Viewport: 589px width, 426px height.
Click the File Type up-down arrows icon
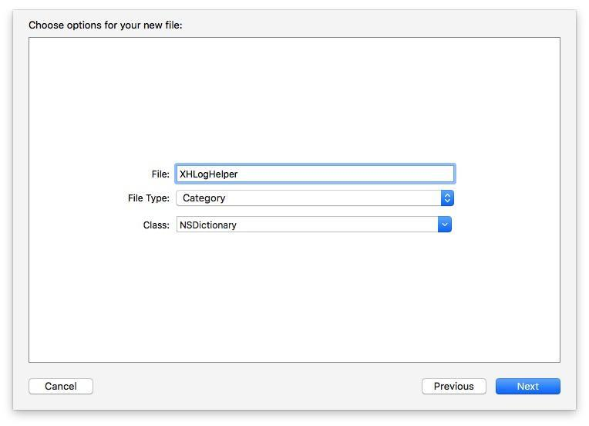pyautogui.click(x=447, y=198)
